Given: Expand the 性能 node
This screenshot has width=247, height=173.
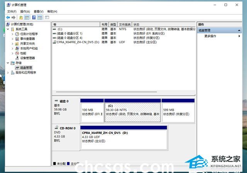Looking at the screenshot, I should point(12,53).
